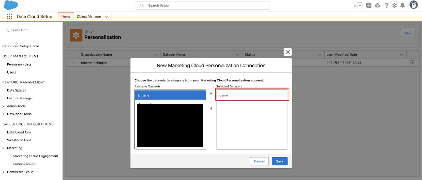Switch to the Home tab
Viewport: 422px width, 180px height.
[x=66, y=17]
